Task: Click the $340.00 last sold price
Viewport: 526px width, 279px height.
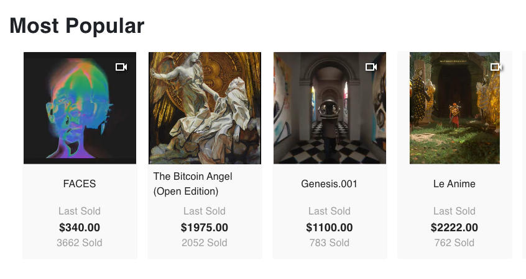Action: (80, 228)
